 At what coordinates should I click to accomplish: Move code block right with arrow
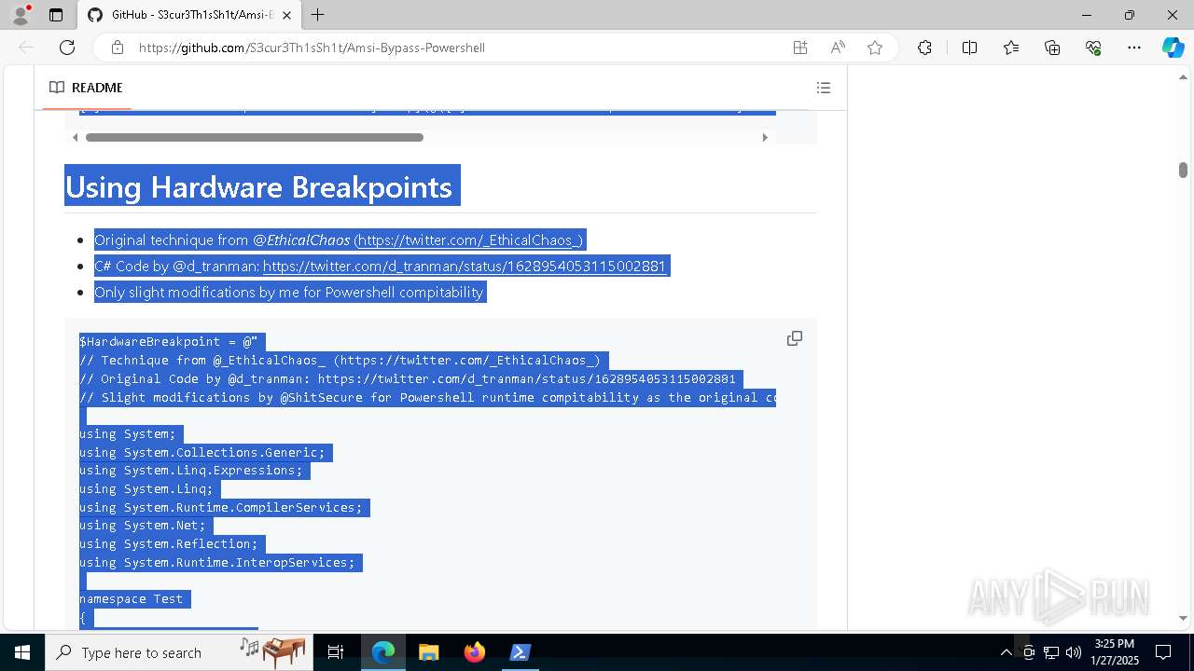765,137
